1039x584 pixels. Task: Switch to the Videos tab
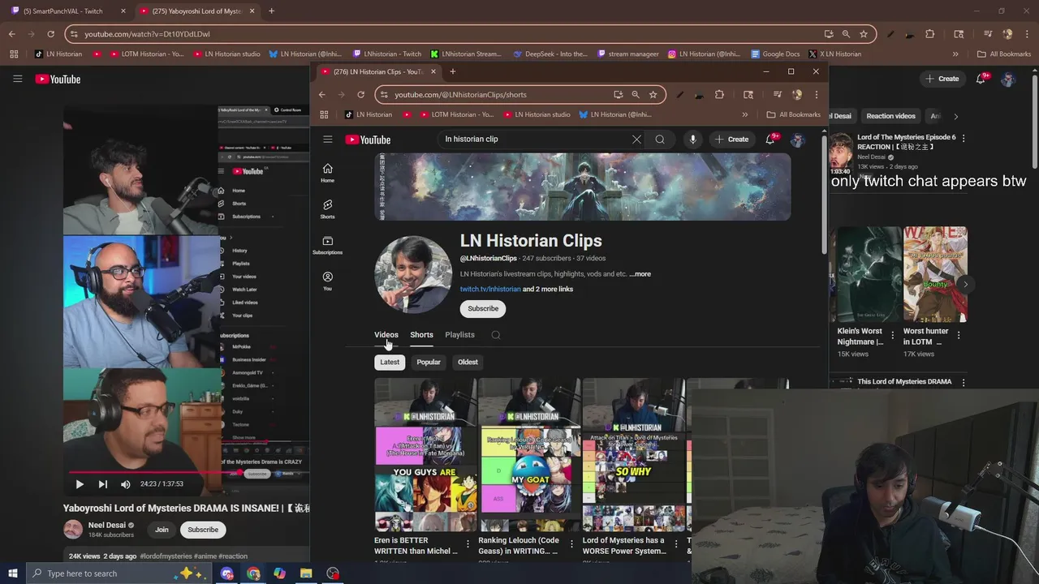386,335
